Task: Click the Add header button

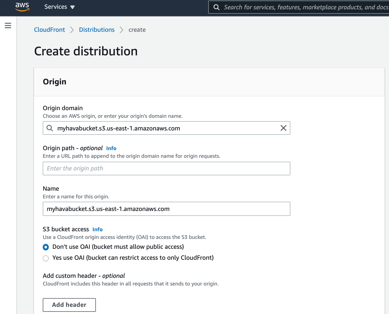Action: click(69, 305)
